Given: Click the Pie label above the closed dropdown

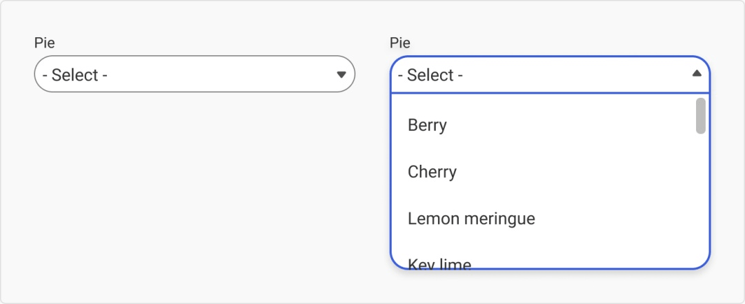Looking at the screenshot, I should [x=44, y=43].
